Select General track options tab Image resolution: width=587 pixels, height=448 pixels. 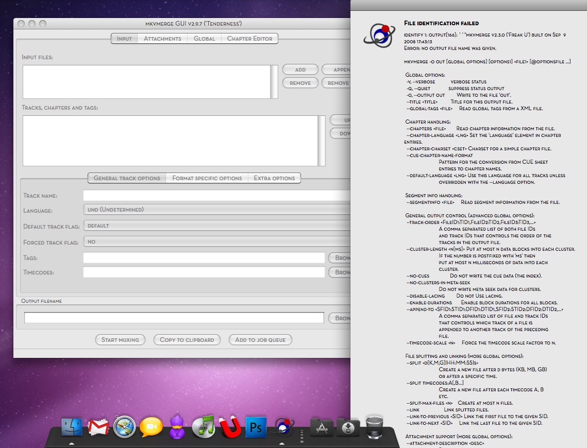click(127, 178)
